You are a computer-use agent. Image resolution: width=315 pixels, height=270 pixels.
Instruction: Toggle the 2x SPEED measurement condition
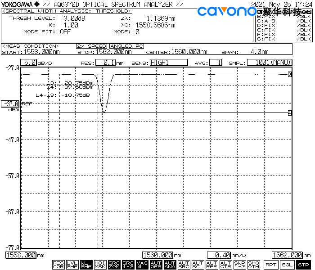(x=92, y=46)
